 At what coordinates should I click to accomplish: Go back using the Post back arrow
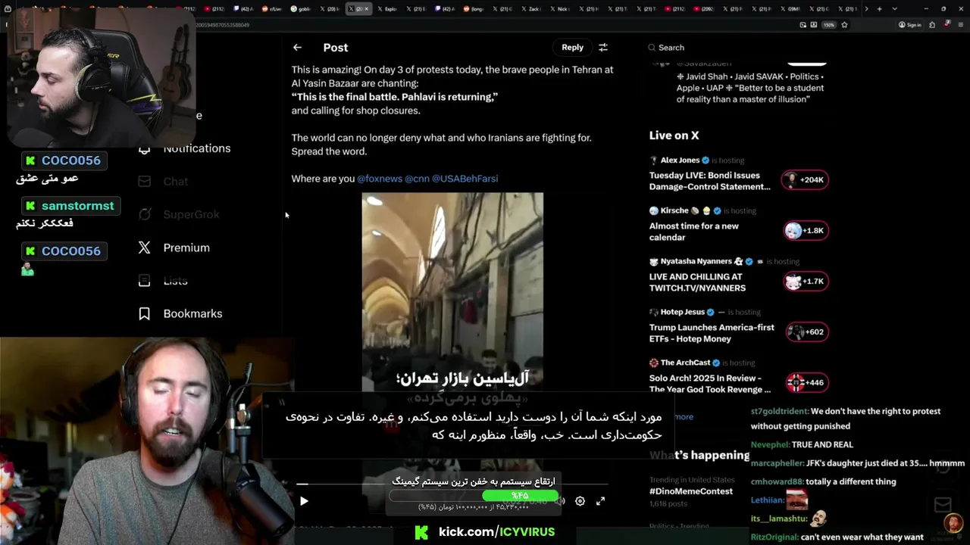297,47
